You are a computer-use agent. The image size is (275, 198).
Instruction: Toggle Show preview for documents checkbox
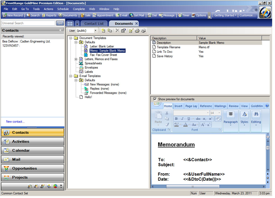tap(155, 99)
